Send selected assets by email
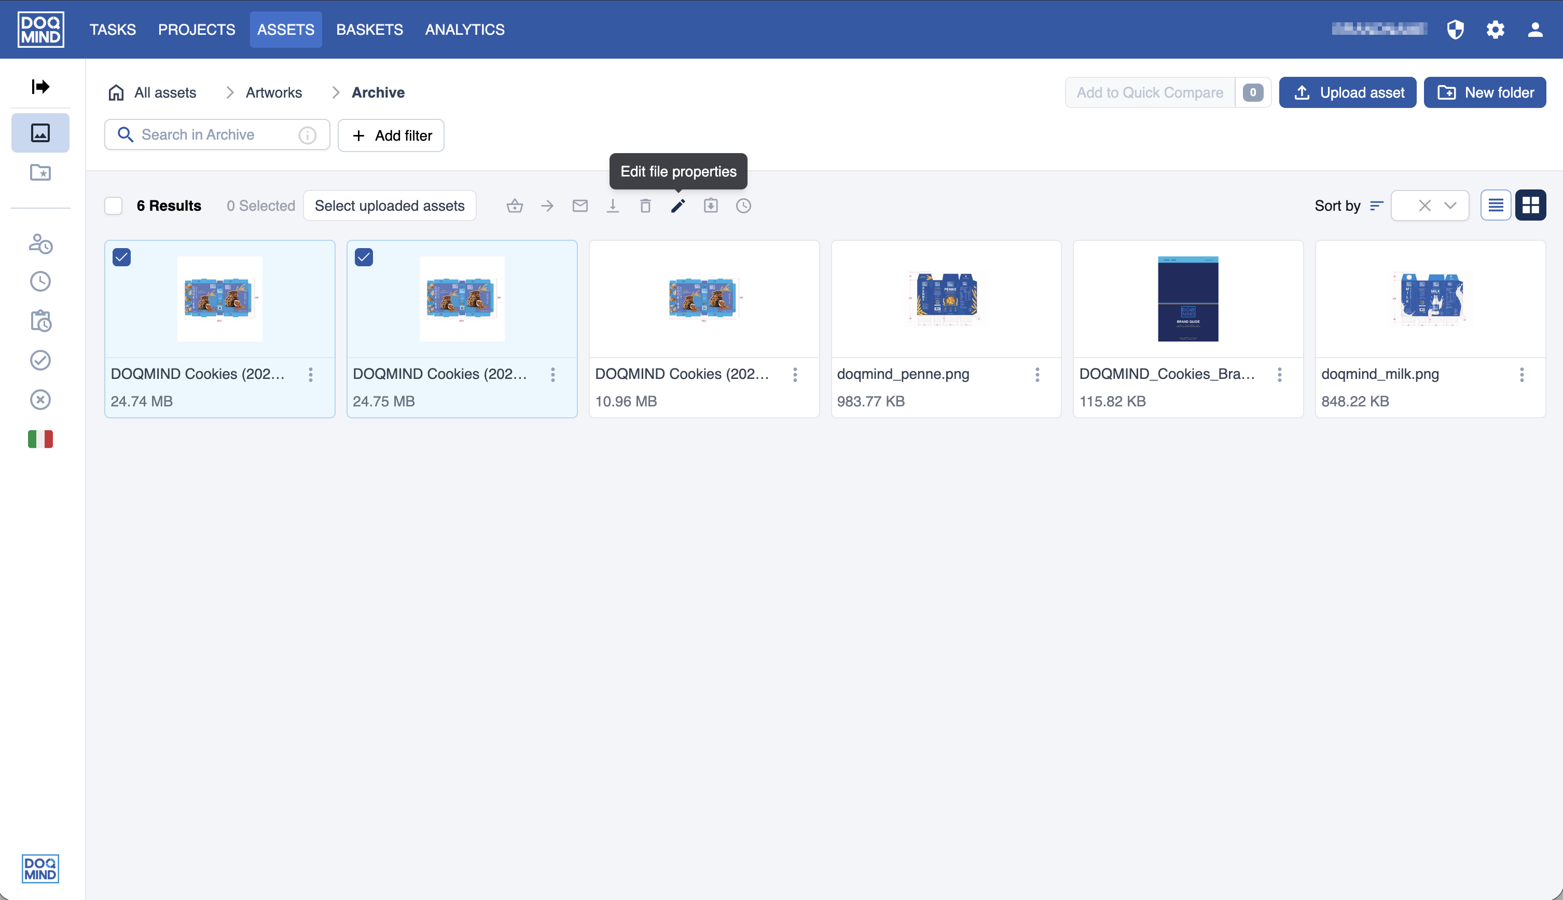This screenshot has width=1563, height=900. pyautogui.click(x=580, y=206)
